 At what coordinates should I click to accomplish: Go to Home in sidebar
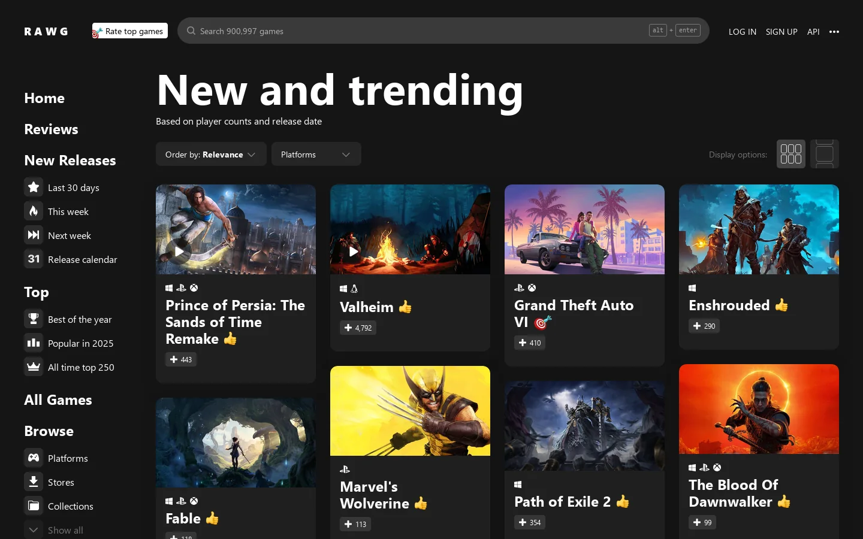point(44,98)
